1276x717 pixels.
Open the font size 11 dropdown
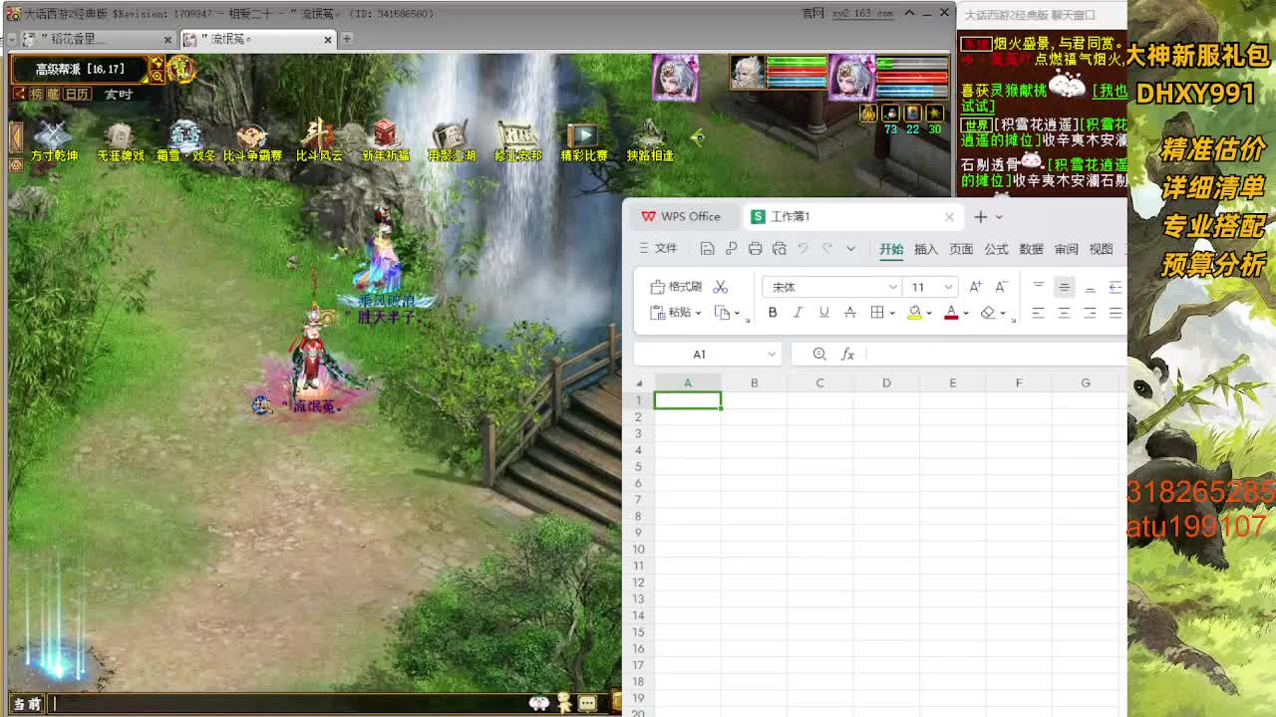click(x=948, y=287)
